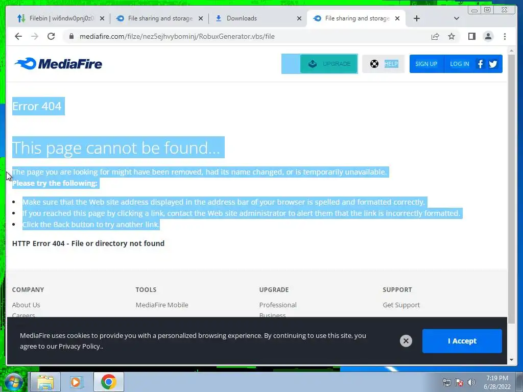Log in with the Twitter icon
Image resolution: width=523 pixels, height=392 pixels.
493,64
